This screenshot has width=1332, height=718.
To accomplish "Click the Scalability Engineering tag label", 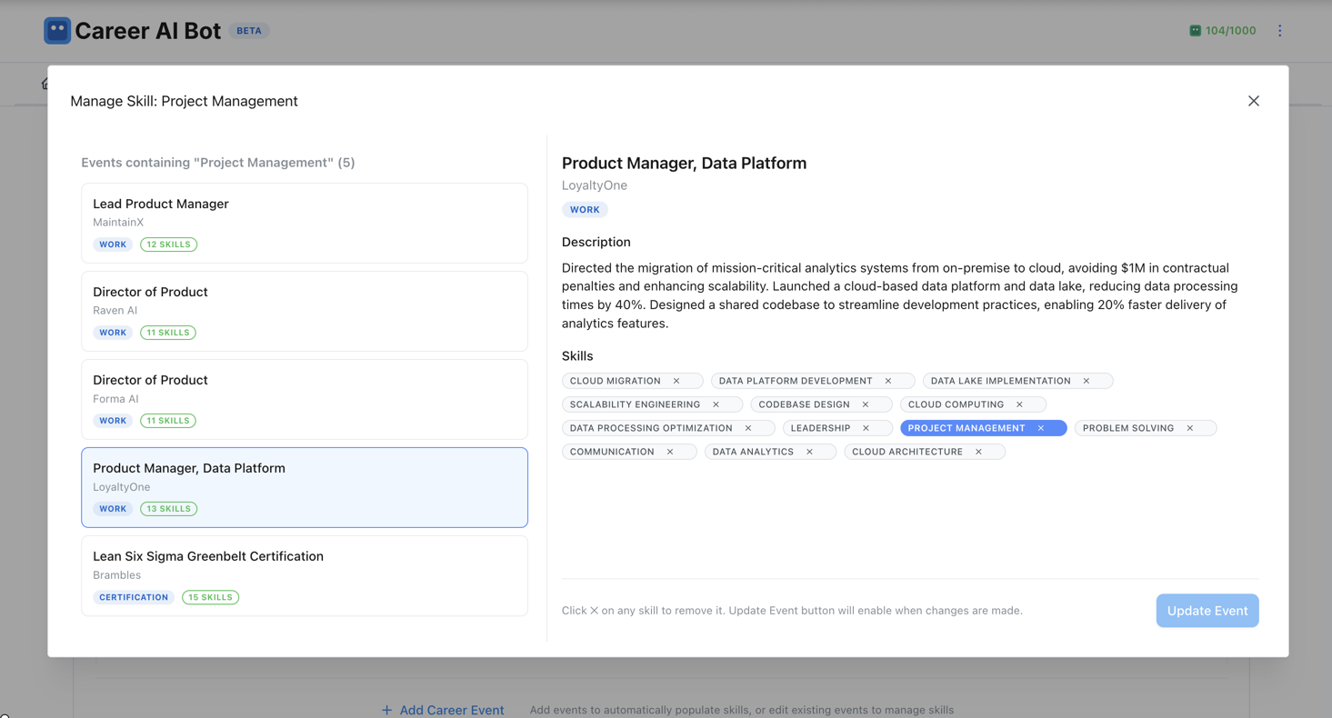I will [x=636, y=404].
